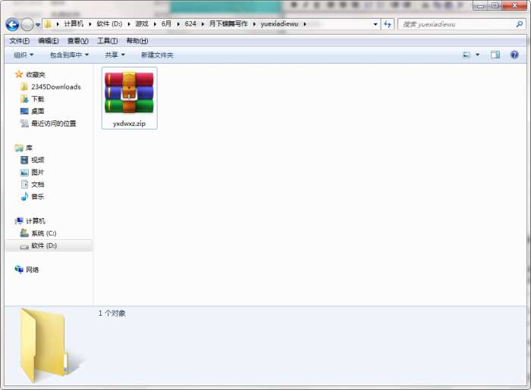Open the 共享 dropdown
The image size is (531, 390).
[115, 55]
